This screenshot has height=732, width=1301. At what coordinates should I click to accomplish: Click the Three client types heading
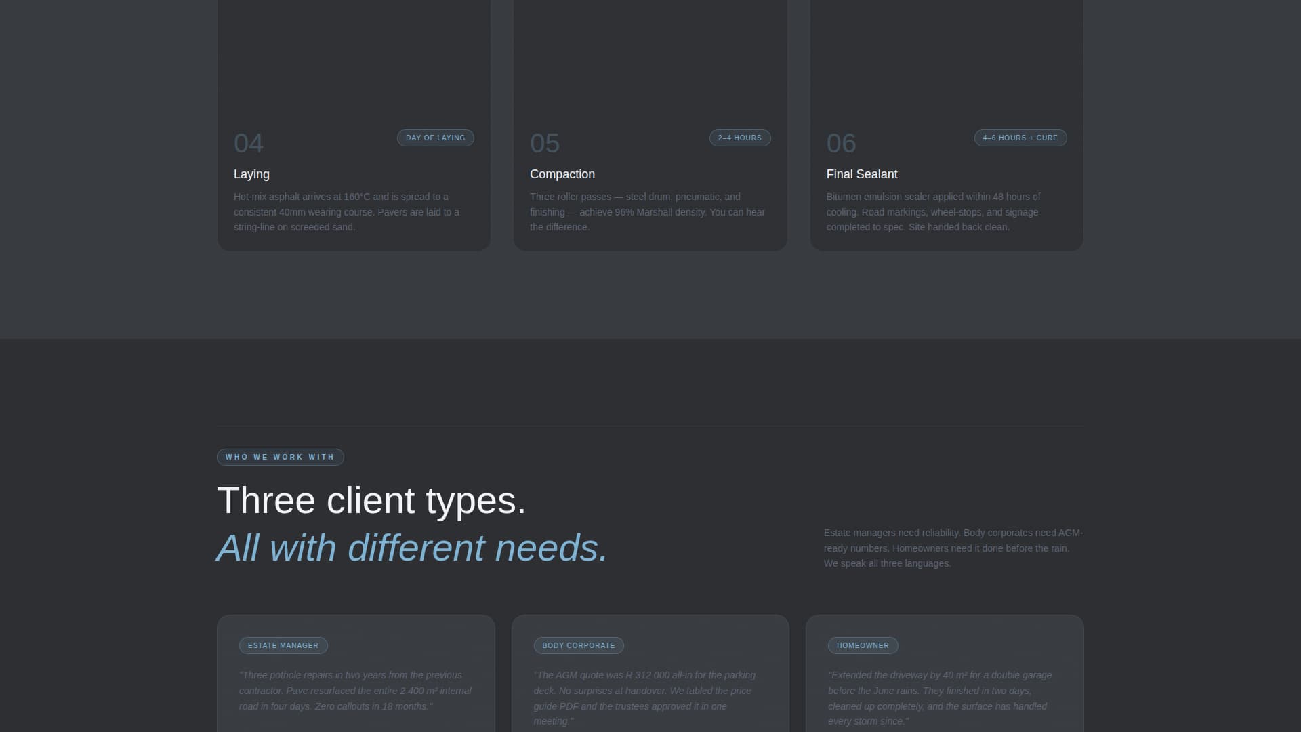[x=371, y=500]
